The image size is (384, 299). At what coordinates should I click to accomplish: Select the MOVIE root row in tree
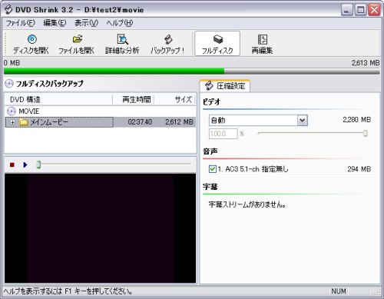[x=101, y=111]
